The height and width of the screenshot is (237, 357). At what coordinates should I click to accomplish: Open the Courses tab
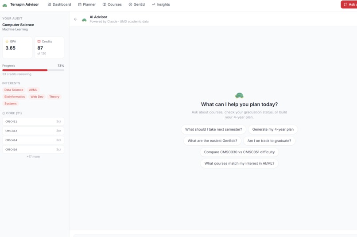tap(112, 4)
